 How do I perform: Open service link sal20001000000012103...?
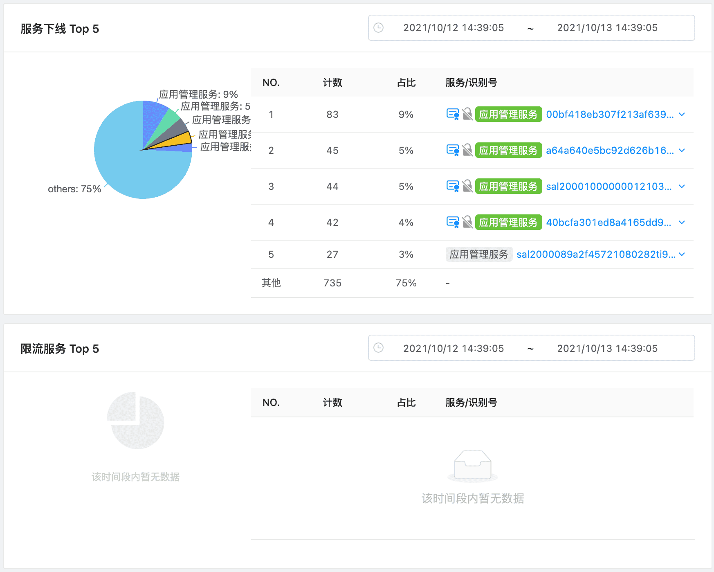609,187
